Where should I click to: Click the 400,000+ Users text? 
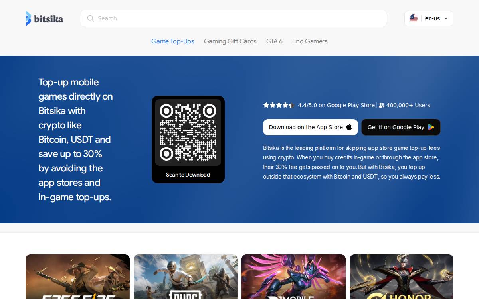pos(408,105)
